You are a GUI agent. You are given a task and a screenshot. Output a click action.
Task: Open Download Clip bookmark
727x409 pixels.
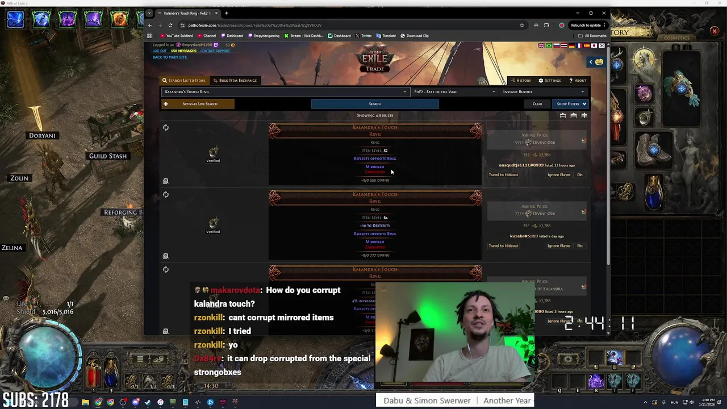click(415, 36)
